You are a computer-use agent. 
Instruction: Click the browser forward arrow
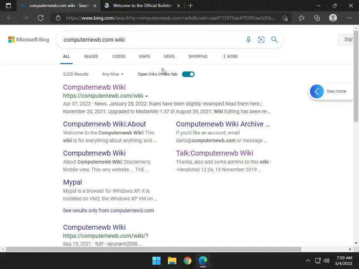[25, 18]
